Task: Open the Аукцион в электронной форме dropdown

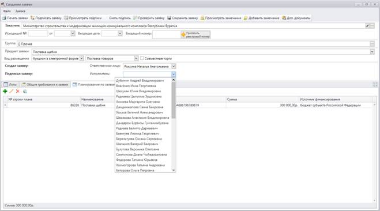Action: click(82, 58)
